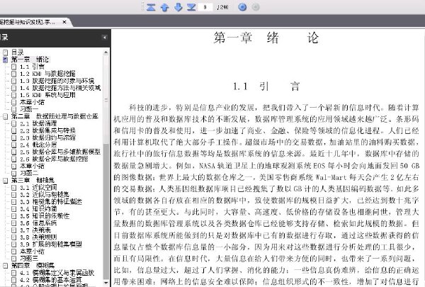Viewport: 425px width, 287px height.
Task: Click the page icon beside 2.3 数据归约与浓缩
Action: point(14,137)
